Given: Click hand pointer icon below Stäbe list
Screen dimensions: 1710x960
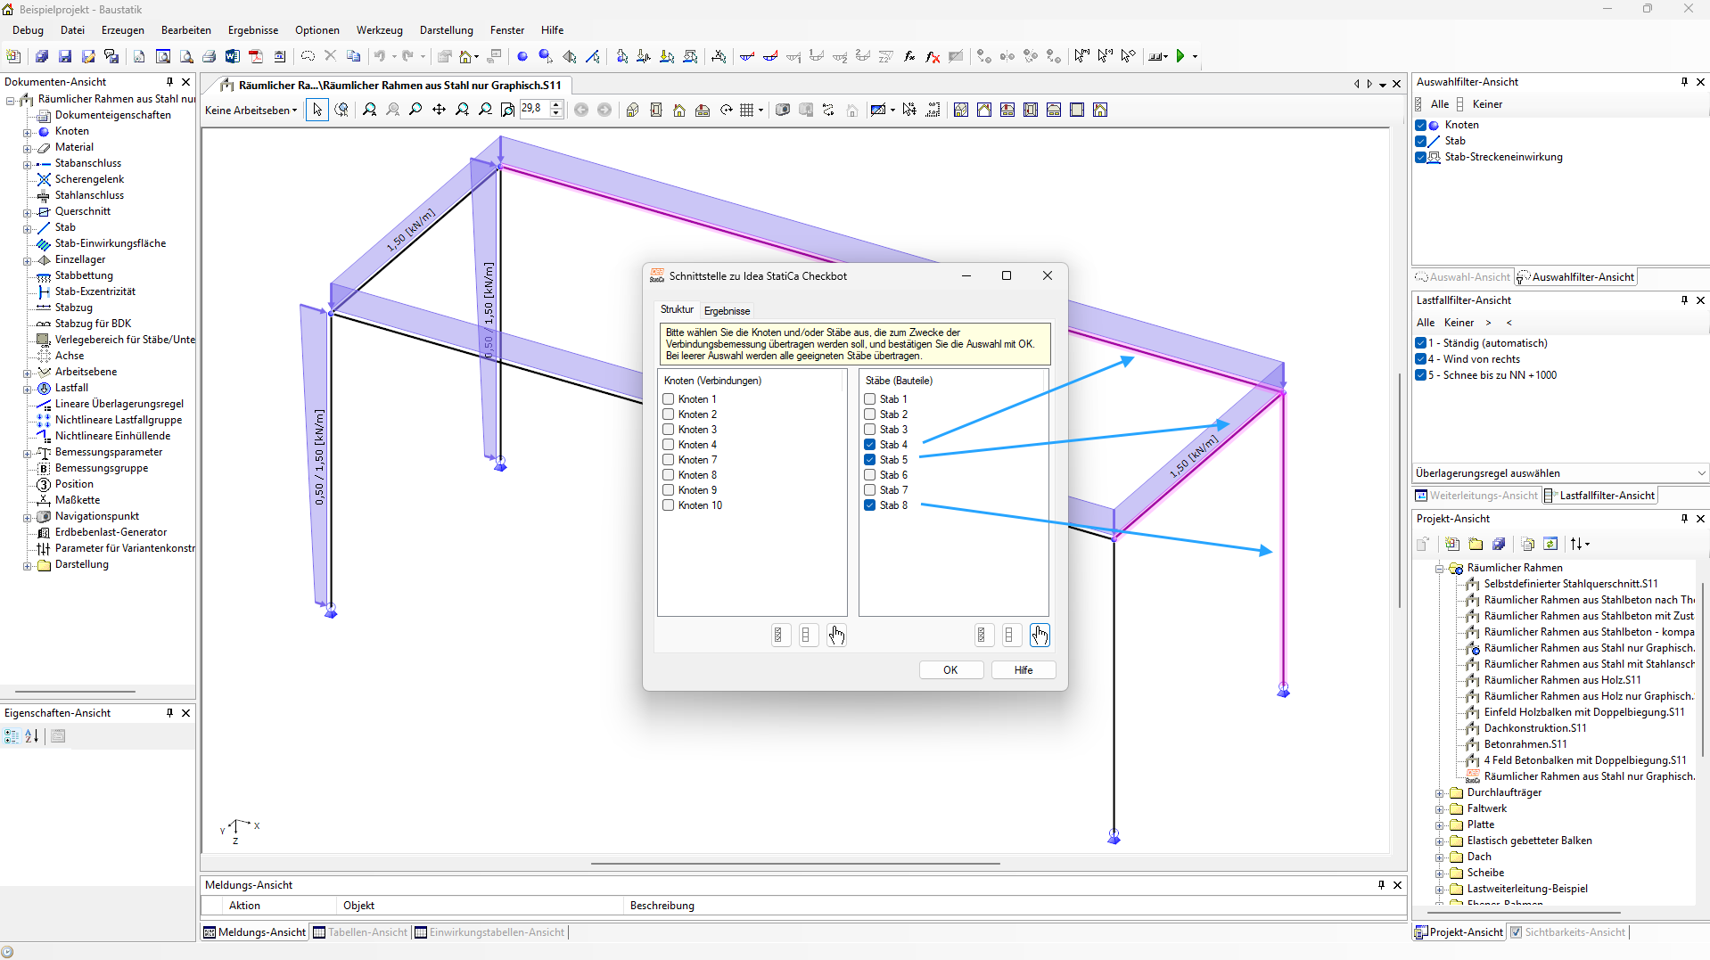Looking at the screenshot, I should (1040, 635).
